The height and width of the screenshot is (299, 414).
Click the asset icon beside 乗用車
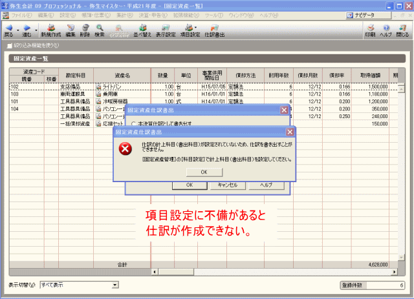point(98,94)
